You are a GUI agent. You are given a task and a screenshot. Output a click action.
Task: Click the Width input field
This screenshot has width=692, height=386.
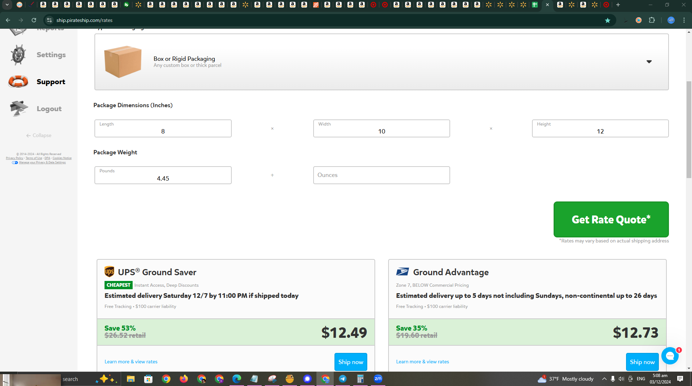(381, 128)
